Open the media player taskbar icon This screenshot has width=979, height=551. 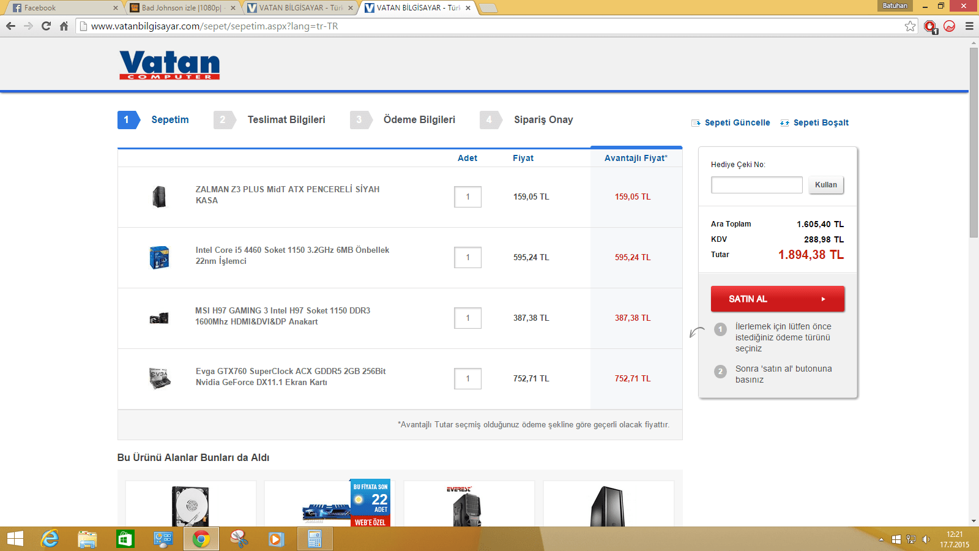click(277, 539)
